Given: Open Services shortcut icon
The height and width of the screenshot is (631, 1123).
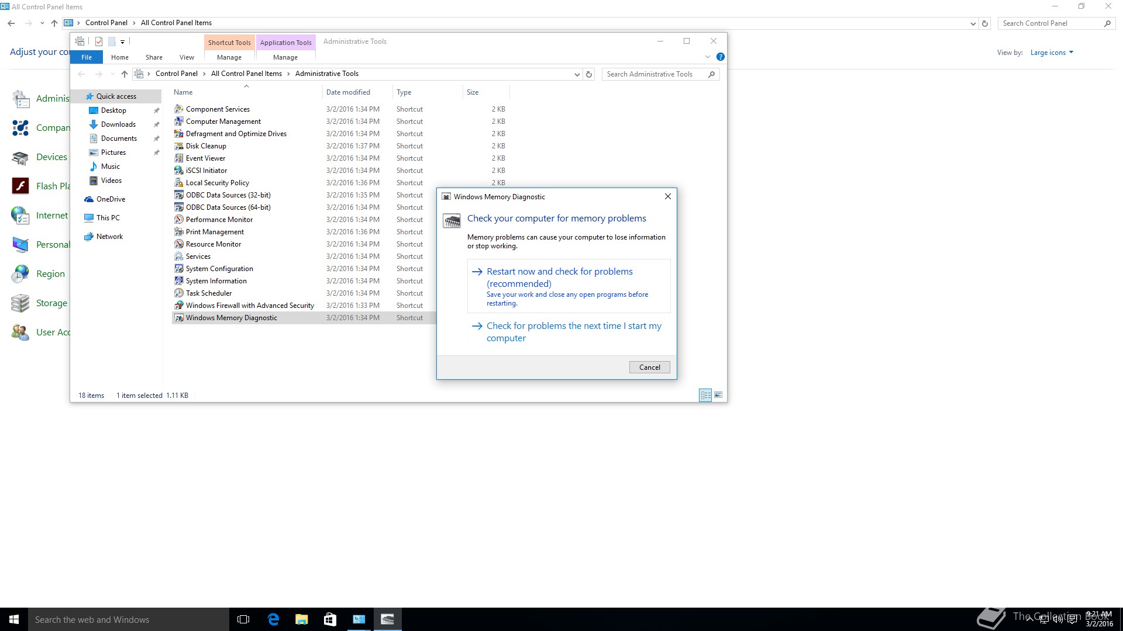Looking at the screenshot, I should (179, 256).
